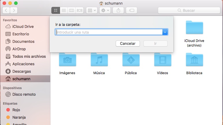This screenshot has width=223, height=125.
Task: Click the Buscar search field
Action: point(189,10)
